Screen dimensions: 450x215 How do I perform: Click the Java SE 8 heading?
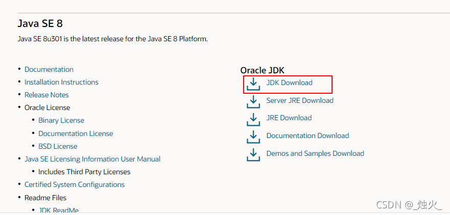[x=40, y=23]
